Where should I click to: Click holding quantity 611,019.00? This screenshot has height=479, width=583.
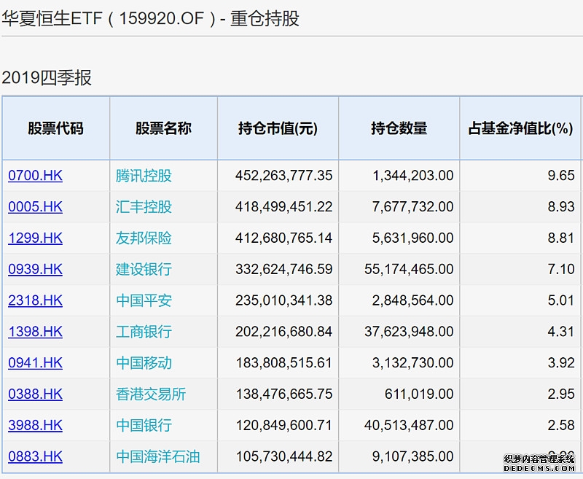tap(419, 394)
